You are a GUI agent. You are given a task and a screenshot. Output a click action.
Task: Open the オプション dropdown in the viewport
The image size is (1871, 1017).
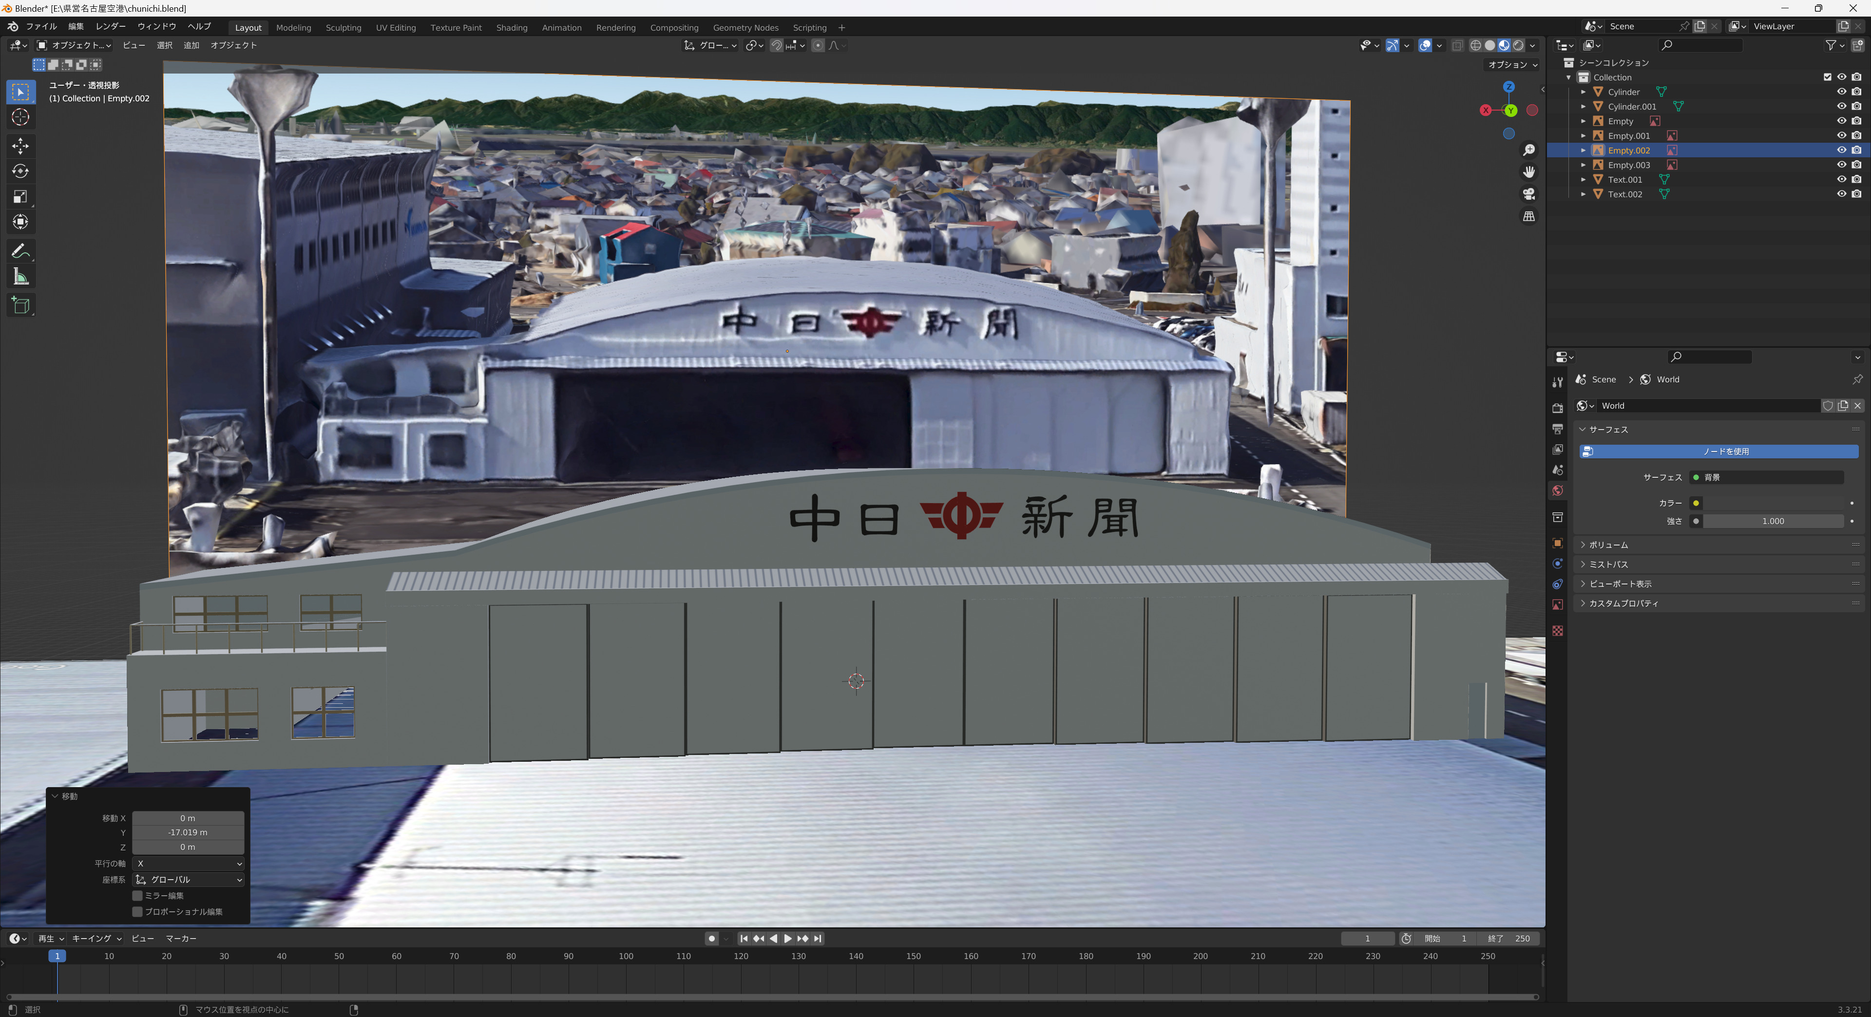pos(1512,65)
